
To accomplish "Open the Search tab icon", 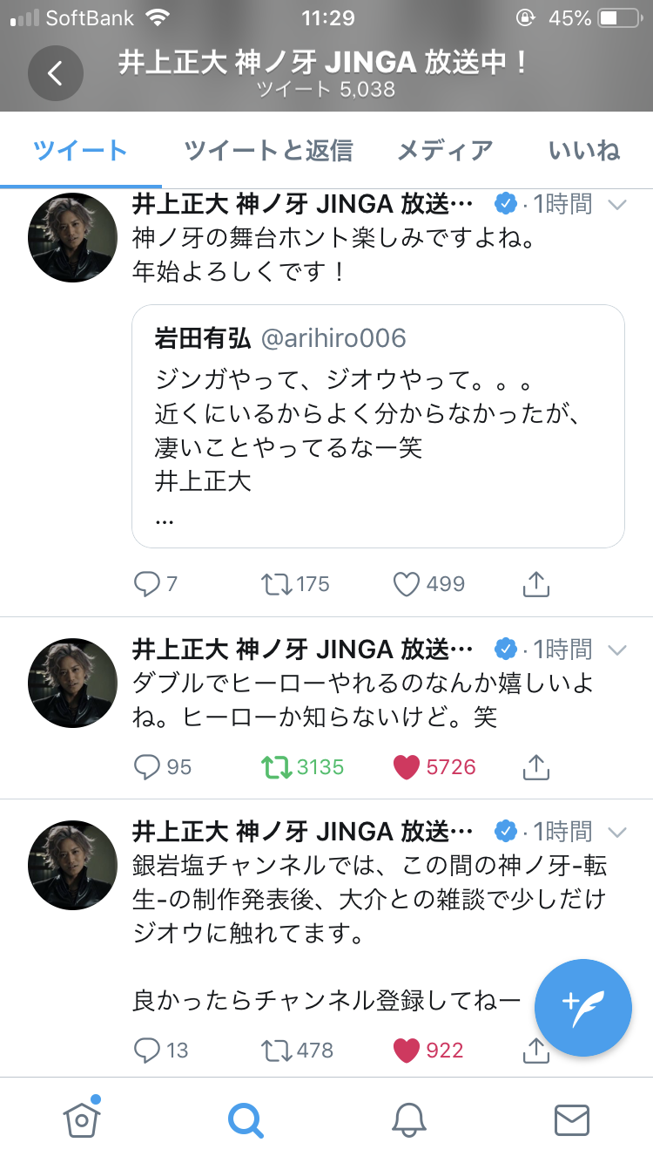I will click(x=245, y=1119).
